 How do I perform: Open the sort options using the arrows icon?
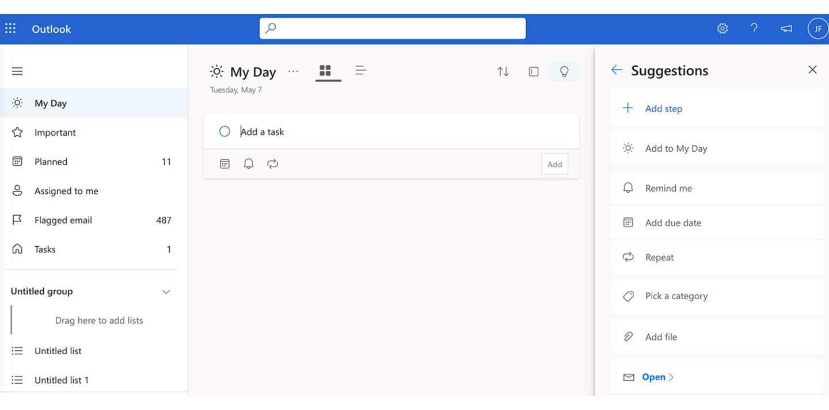503,71
